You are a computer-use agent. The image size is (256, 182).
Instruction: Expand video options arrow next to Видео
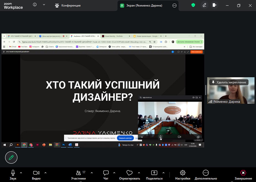pos(46,173)
